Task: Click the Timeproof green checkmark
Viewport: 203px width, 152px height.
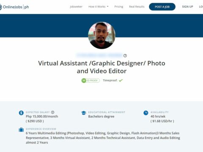Action: tap(121, 80)
